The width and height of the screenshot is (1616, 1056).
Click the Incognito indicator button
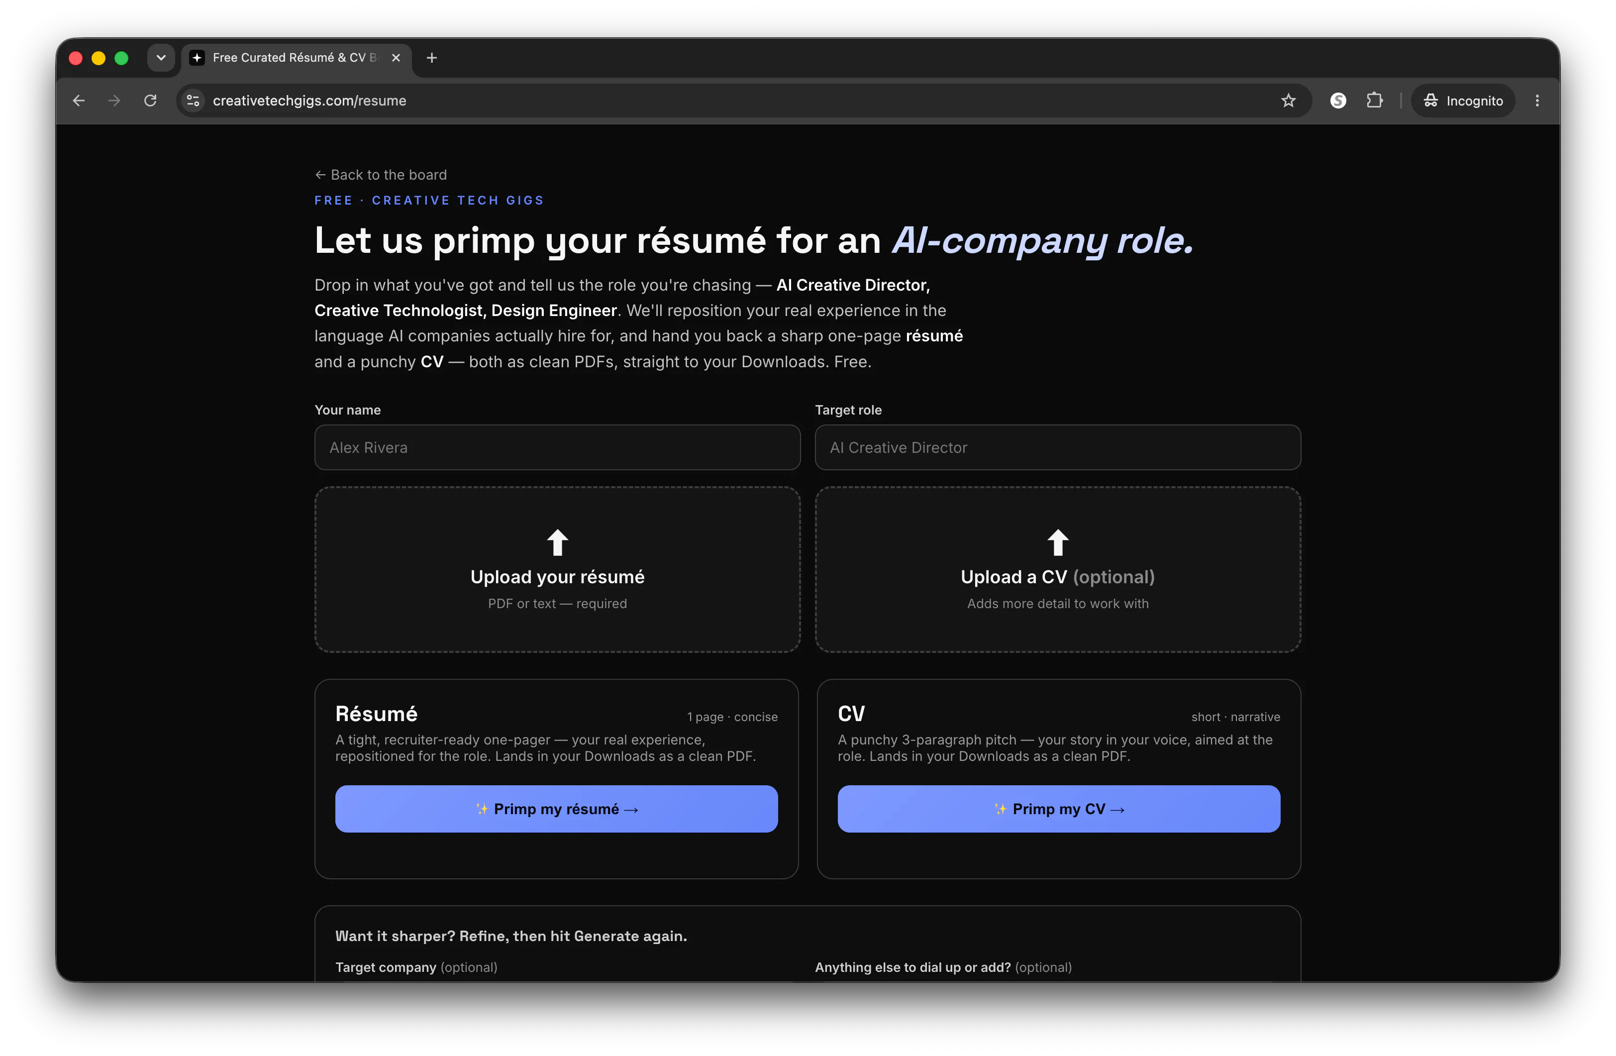pos(1463,101)
